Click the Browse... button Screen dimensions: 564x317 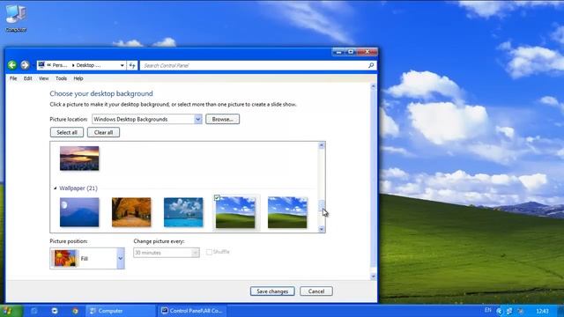pos(222,119)
